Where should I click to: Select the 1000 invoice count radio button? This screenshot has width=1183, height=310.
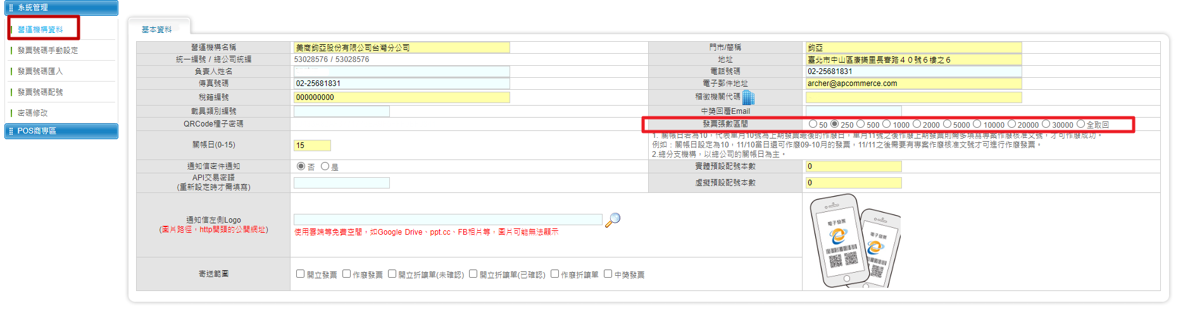coord(886,124)
